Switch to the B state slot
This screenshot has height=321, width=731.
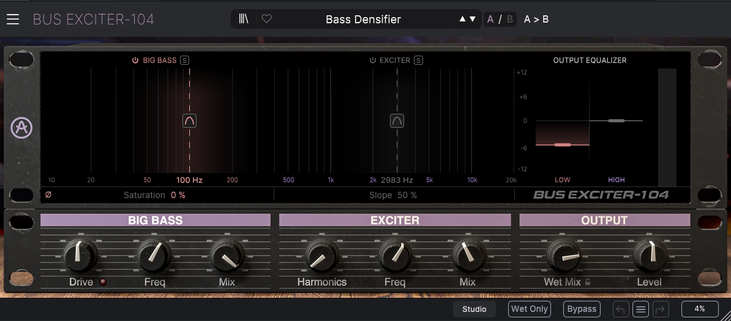pyautogui.click(x=509, y=19)
